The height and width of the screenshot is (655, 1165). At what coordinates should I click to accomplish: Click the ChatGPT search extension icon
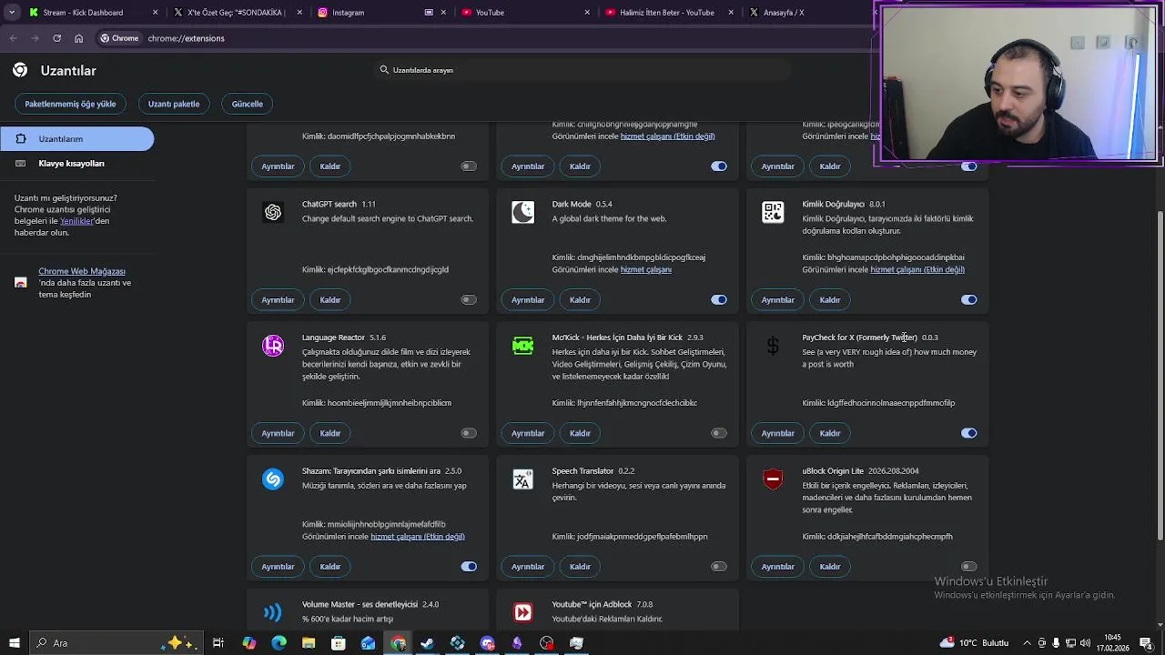[273, 212]
